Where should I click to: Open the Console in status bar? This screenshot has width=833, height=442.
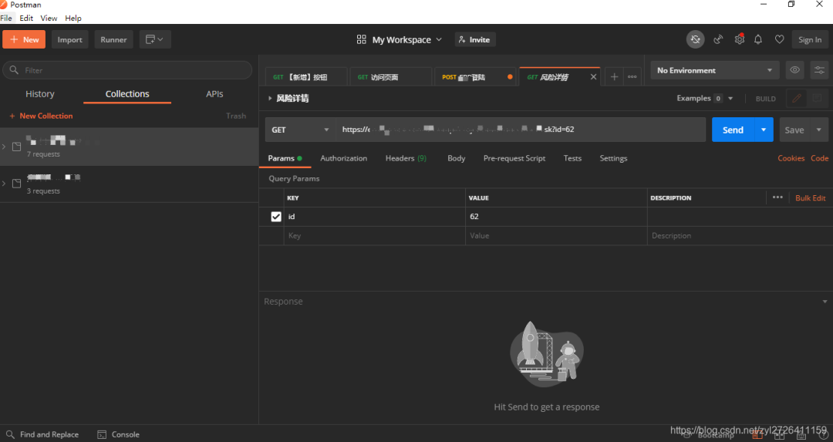tap(119, 434)
